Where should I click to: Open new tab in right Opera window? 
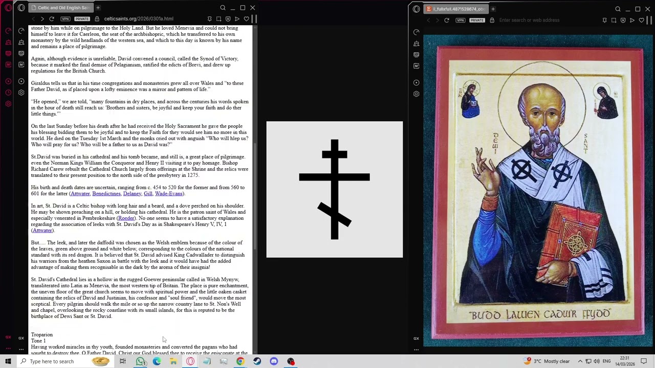[x=493, y=9]
